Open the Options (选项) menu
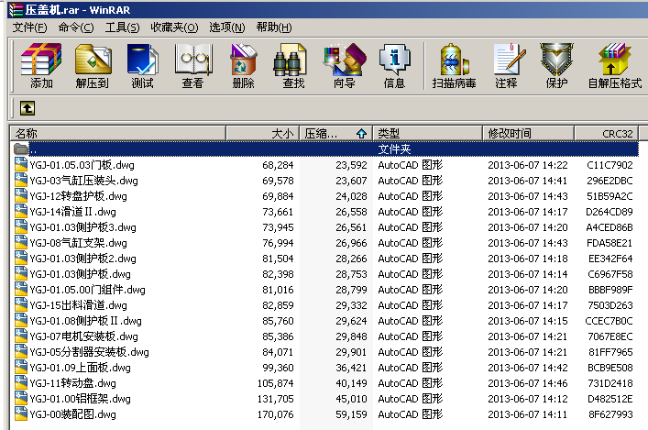This screenshot has height=430, width=648. (227, 28)
